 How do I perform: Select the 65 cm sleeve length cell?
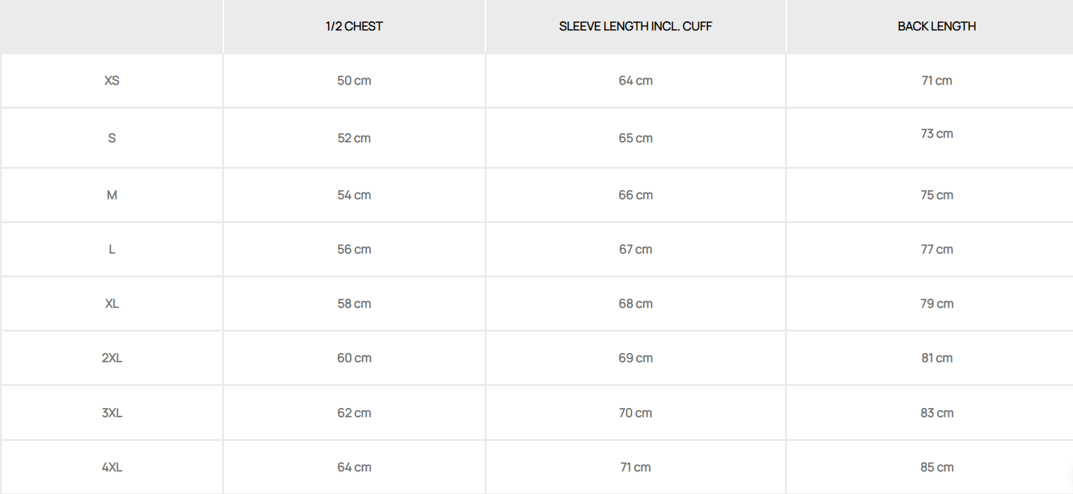[x=636, y=138]
